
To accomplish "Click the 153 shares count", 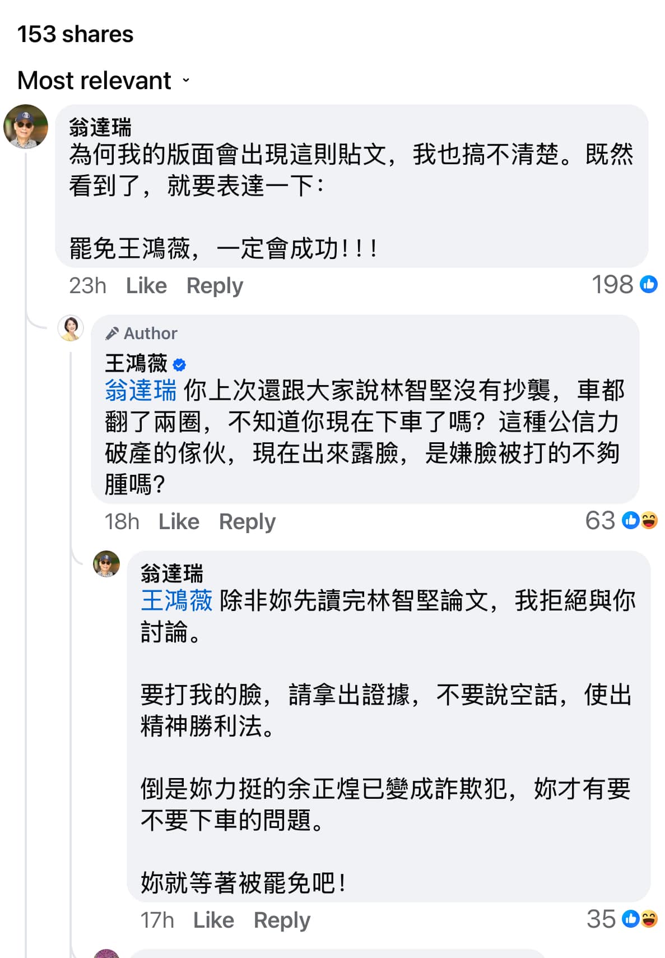I will pos(75,34).
